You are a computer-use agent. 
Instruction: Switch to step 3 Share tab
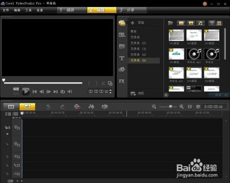[x=132, y=10]
